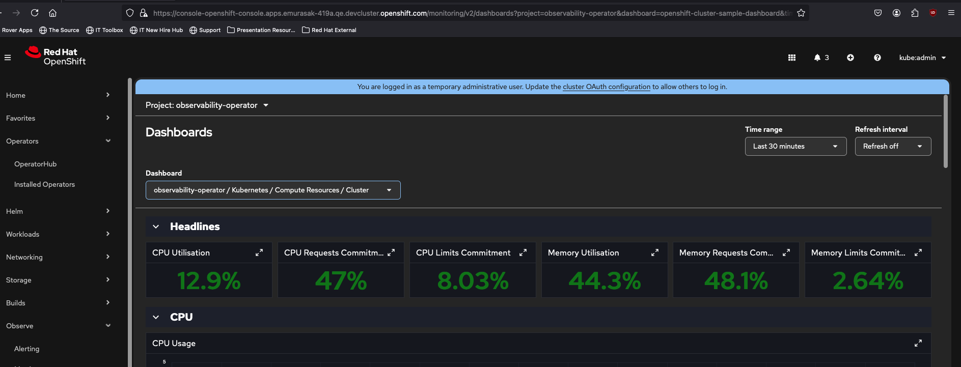Open the Project observability-operator selector
The width and height of the screenshot is (961, 367).
(207, 105)
